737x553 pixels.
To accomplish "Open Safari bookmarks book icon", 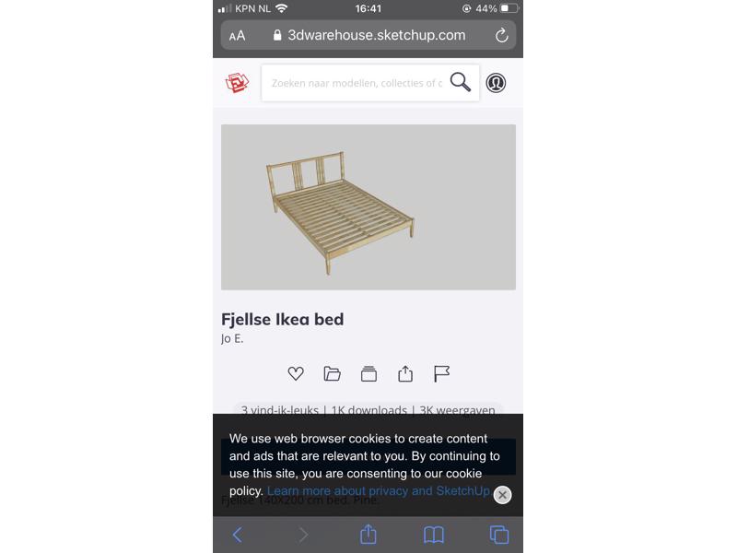I will (433, 535).
